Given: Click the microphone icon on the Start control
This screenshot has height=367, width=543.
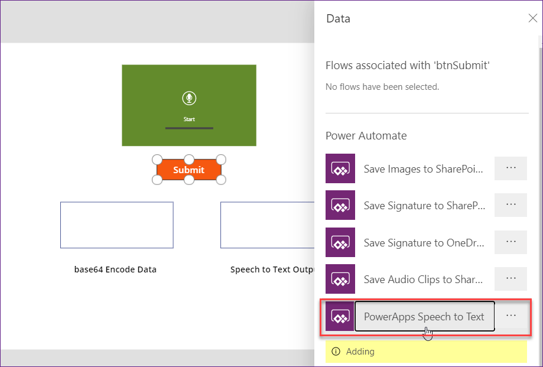Looking at the screenshot, I should pyautogui.click(x=188, y=98).
